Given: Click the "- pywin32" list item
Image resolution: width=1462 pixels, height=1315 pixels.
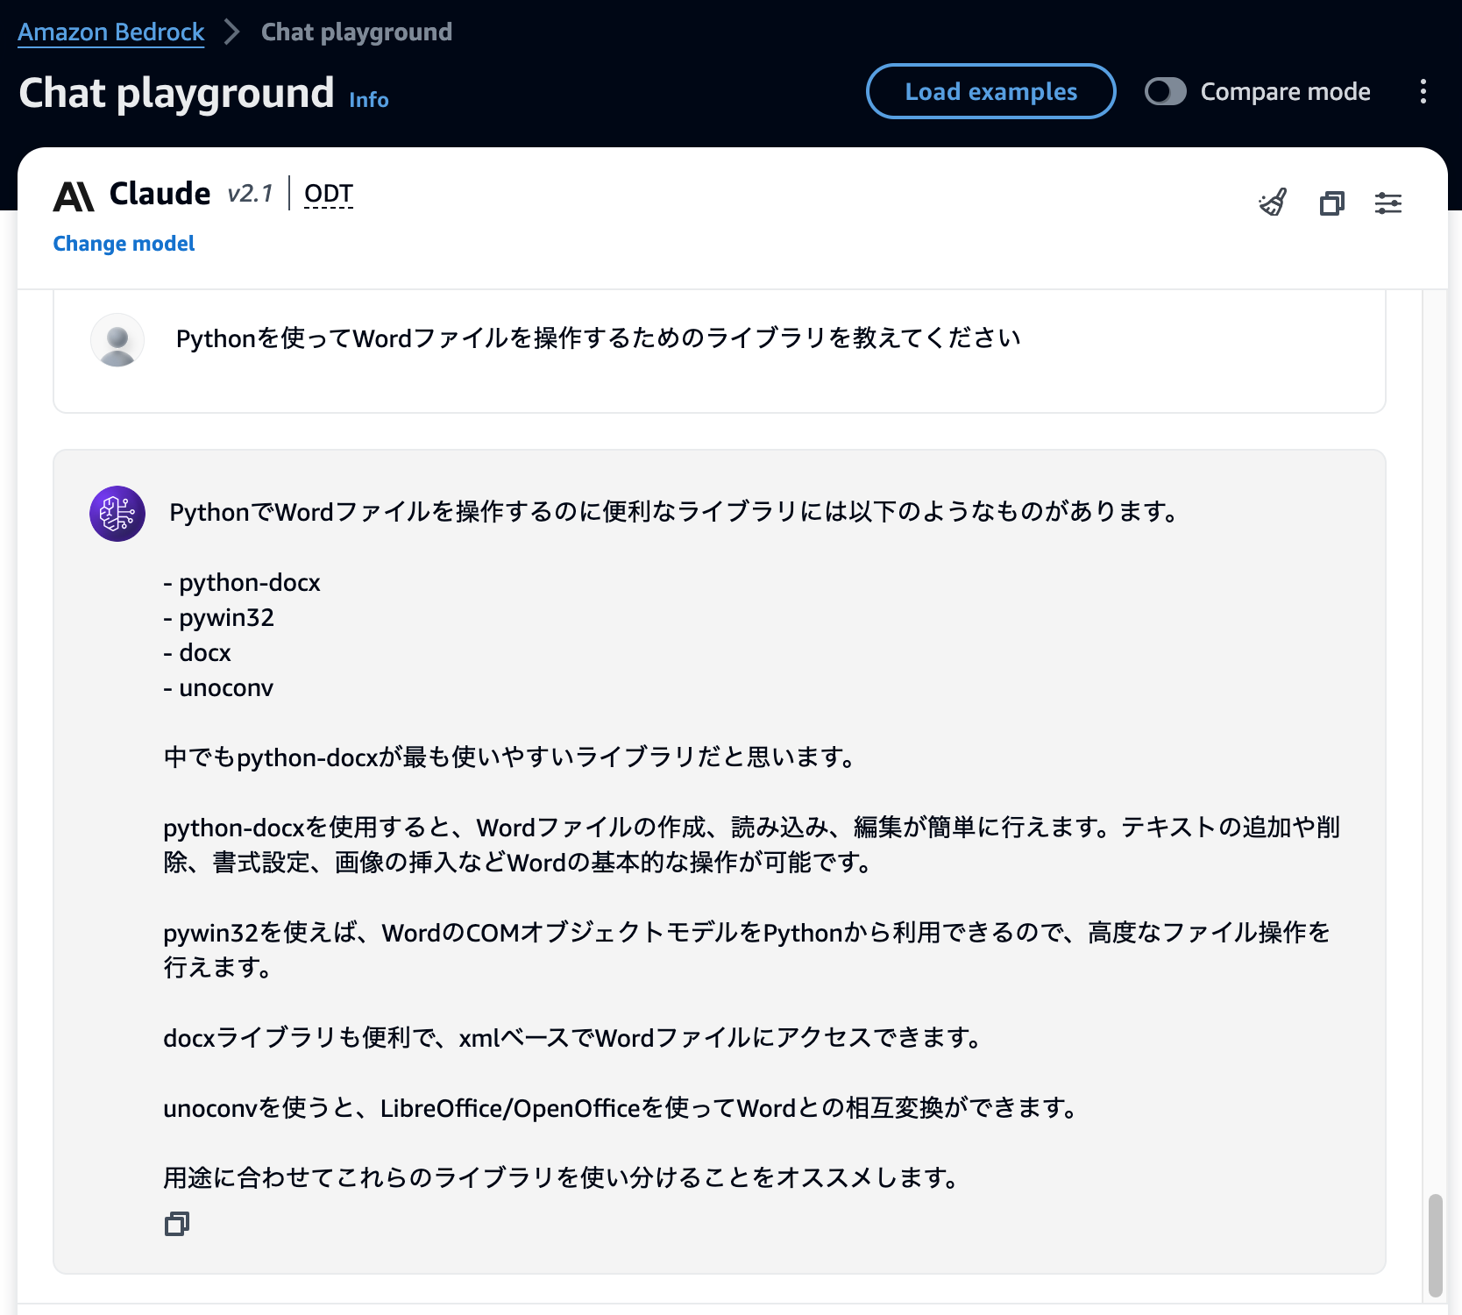Looking at the screenshot, I should point(219,618).
